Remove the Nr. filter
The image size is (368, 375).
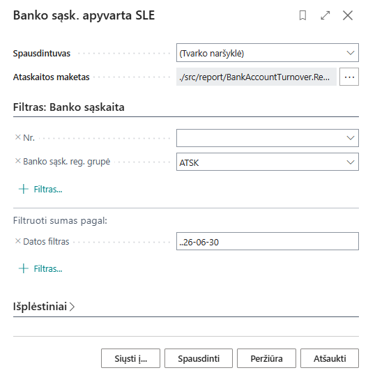click(x=18, y=137)
